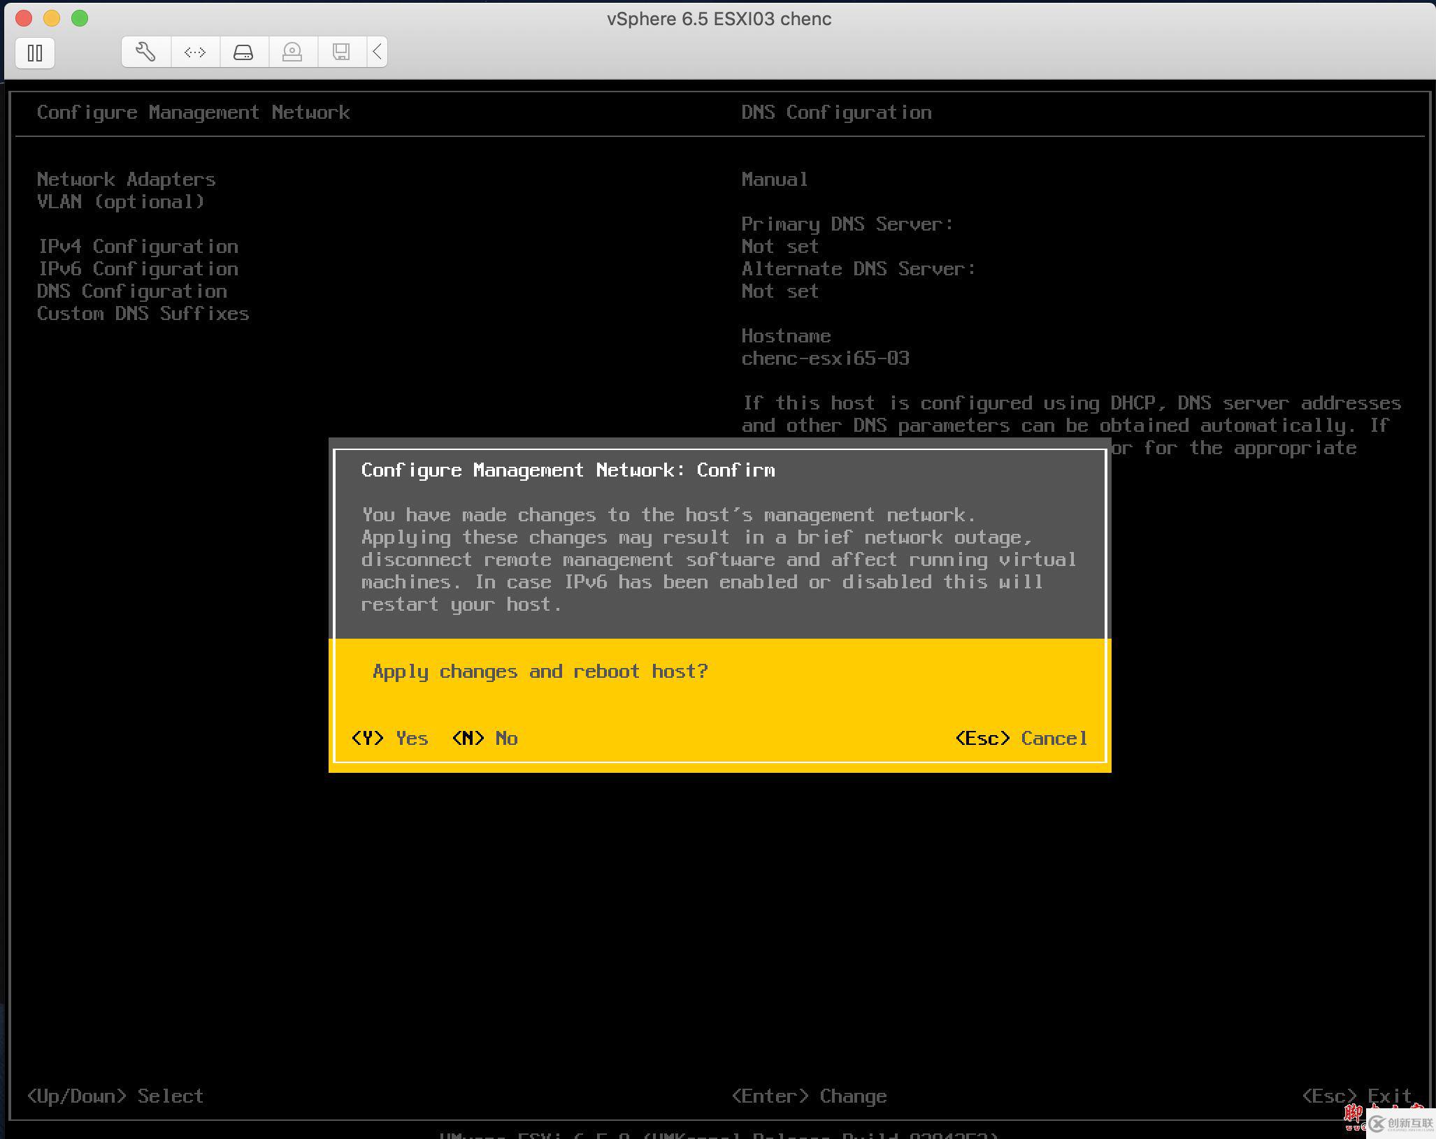Collapse the toolbar using the chevron
This screenshot has height=1139, width=1436.
tap(377, 51)
